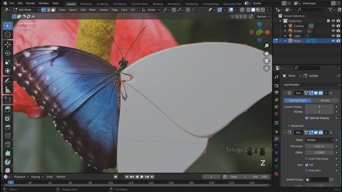Open the Options dropdown in viewport
This screenshot has height=192, width=342.
(263, 17)
